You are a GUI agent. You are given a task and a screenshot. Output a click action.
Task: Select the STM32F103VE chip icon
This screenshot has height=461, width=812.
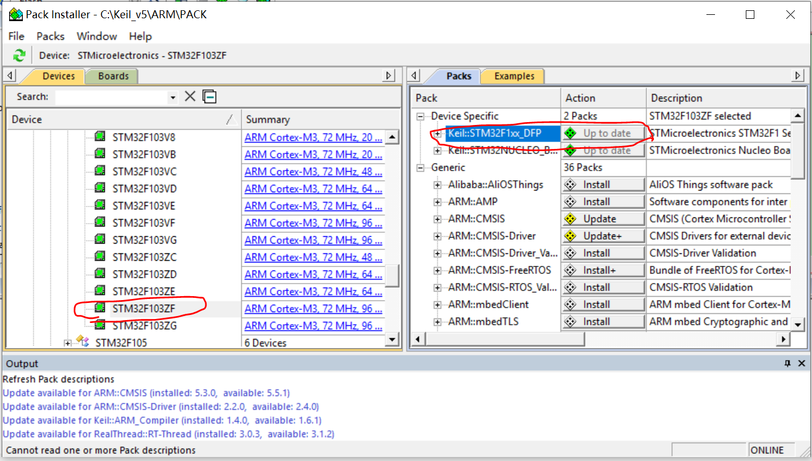100,205
